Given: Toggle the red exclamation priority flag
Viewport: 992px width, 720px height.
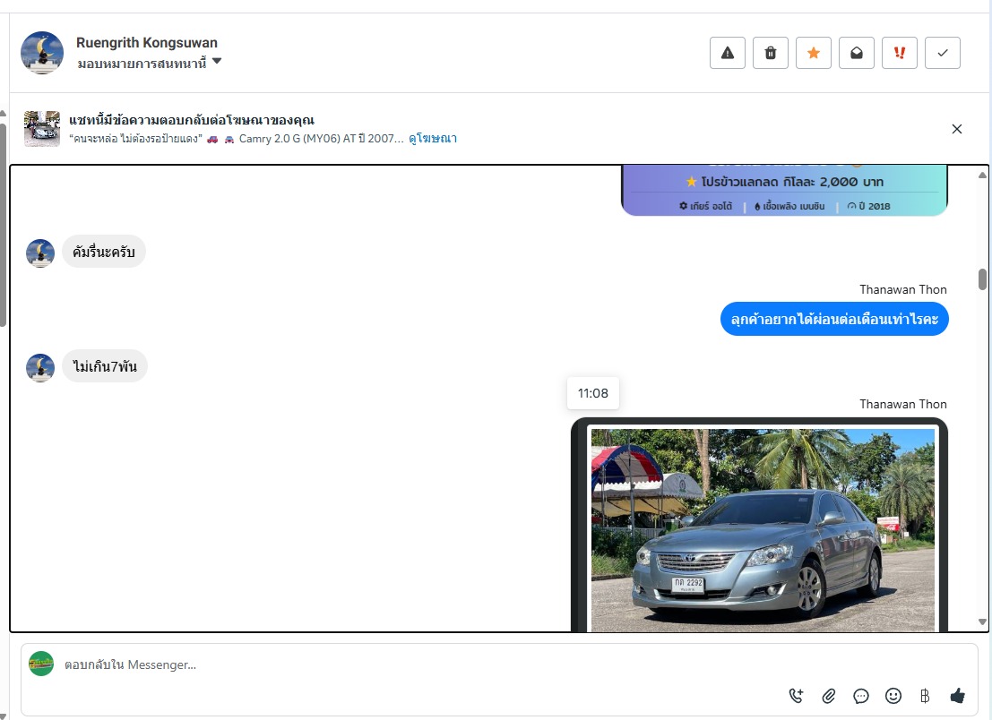Looking at the screenshot, I should [x=899, y=53].
